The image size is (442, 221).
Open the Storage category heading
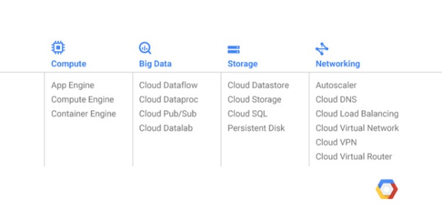[x=243, y=64]
